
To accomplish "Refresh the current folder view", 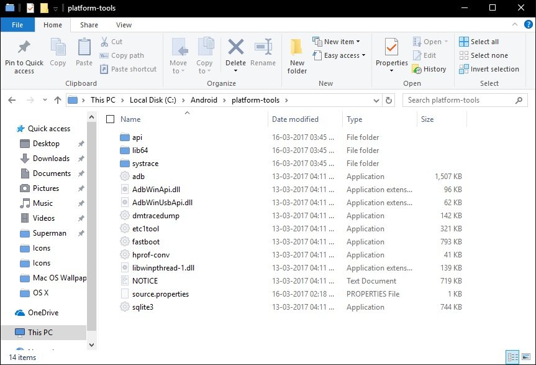I will pos(389,100).
